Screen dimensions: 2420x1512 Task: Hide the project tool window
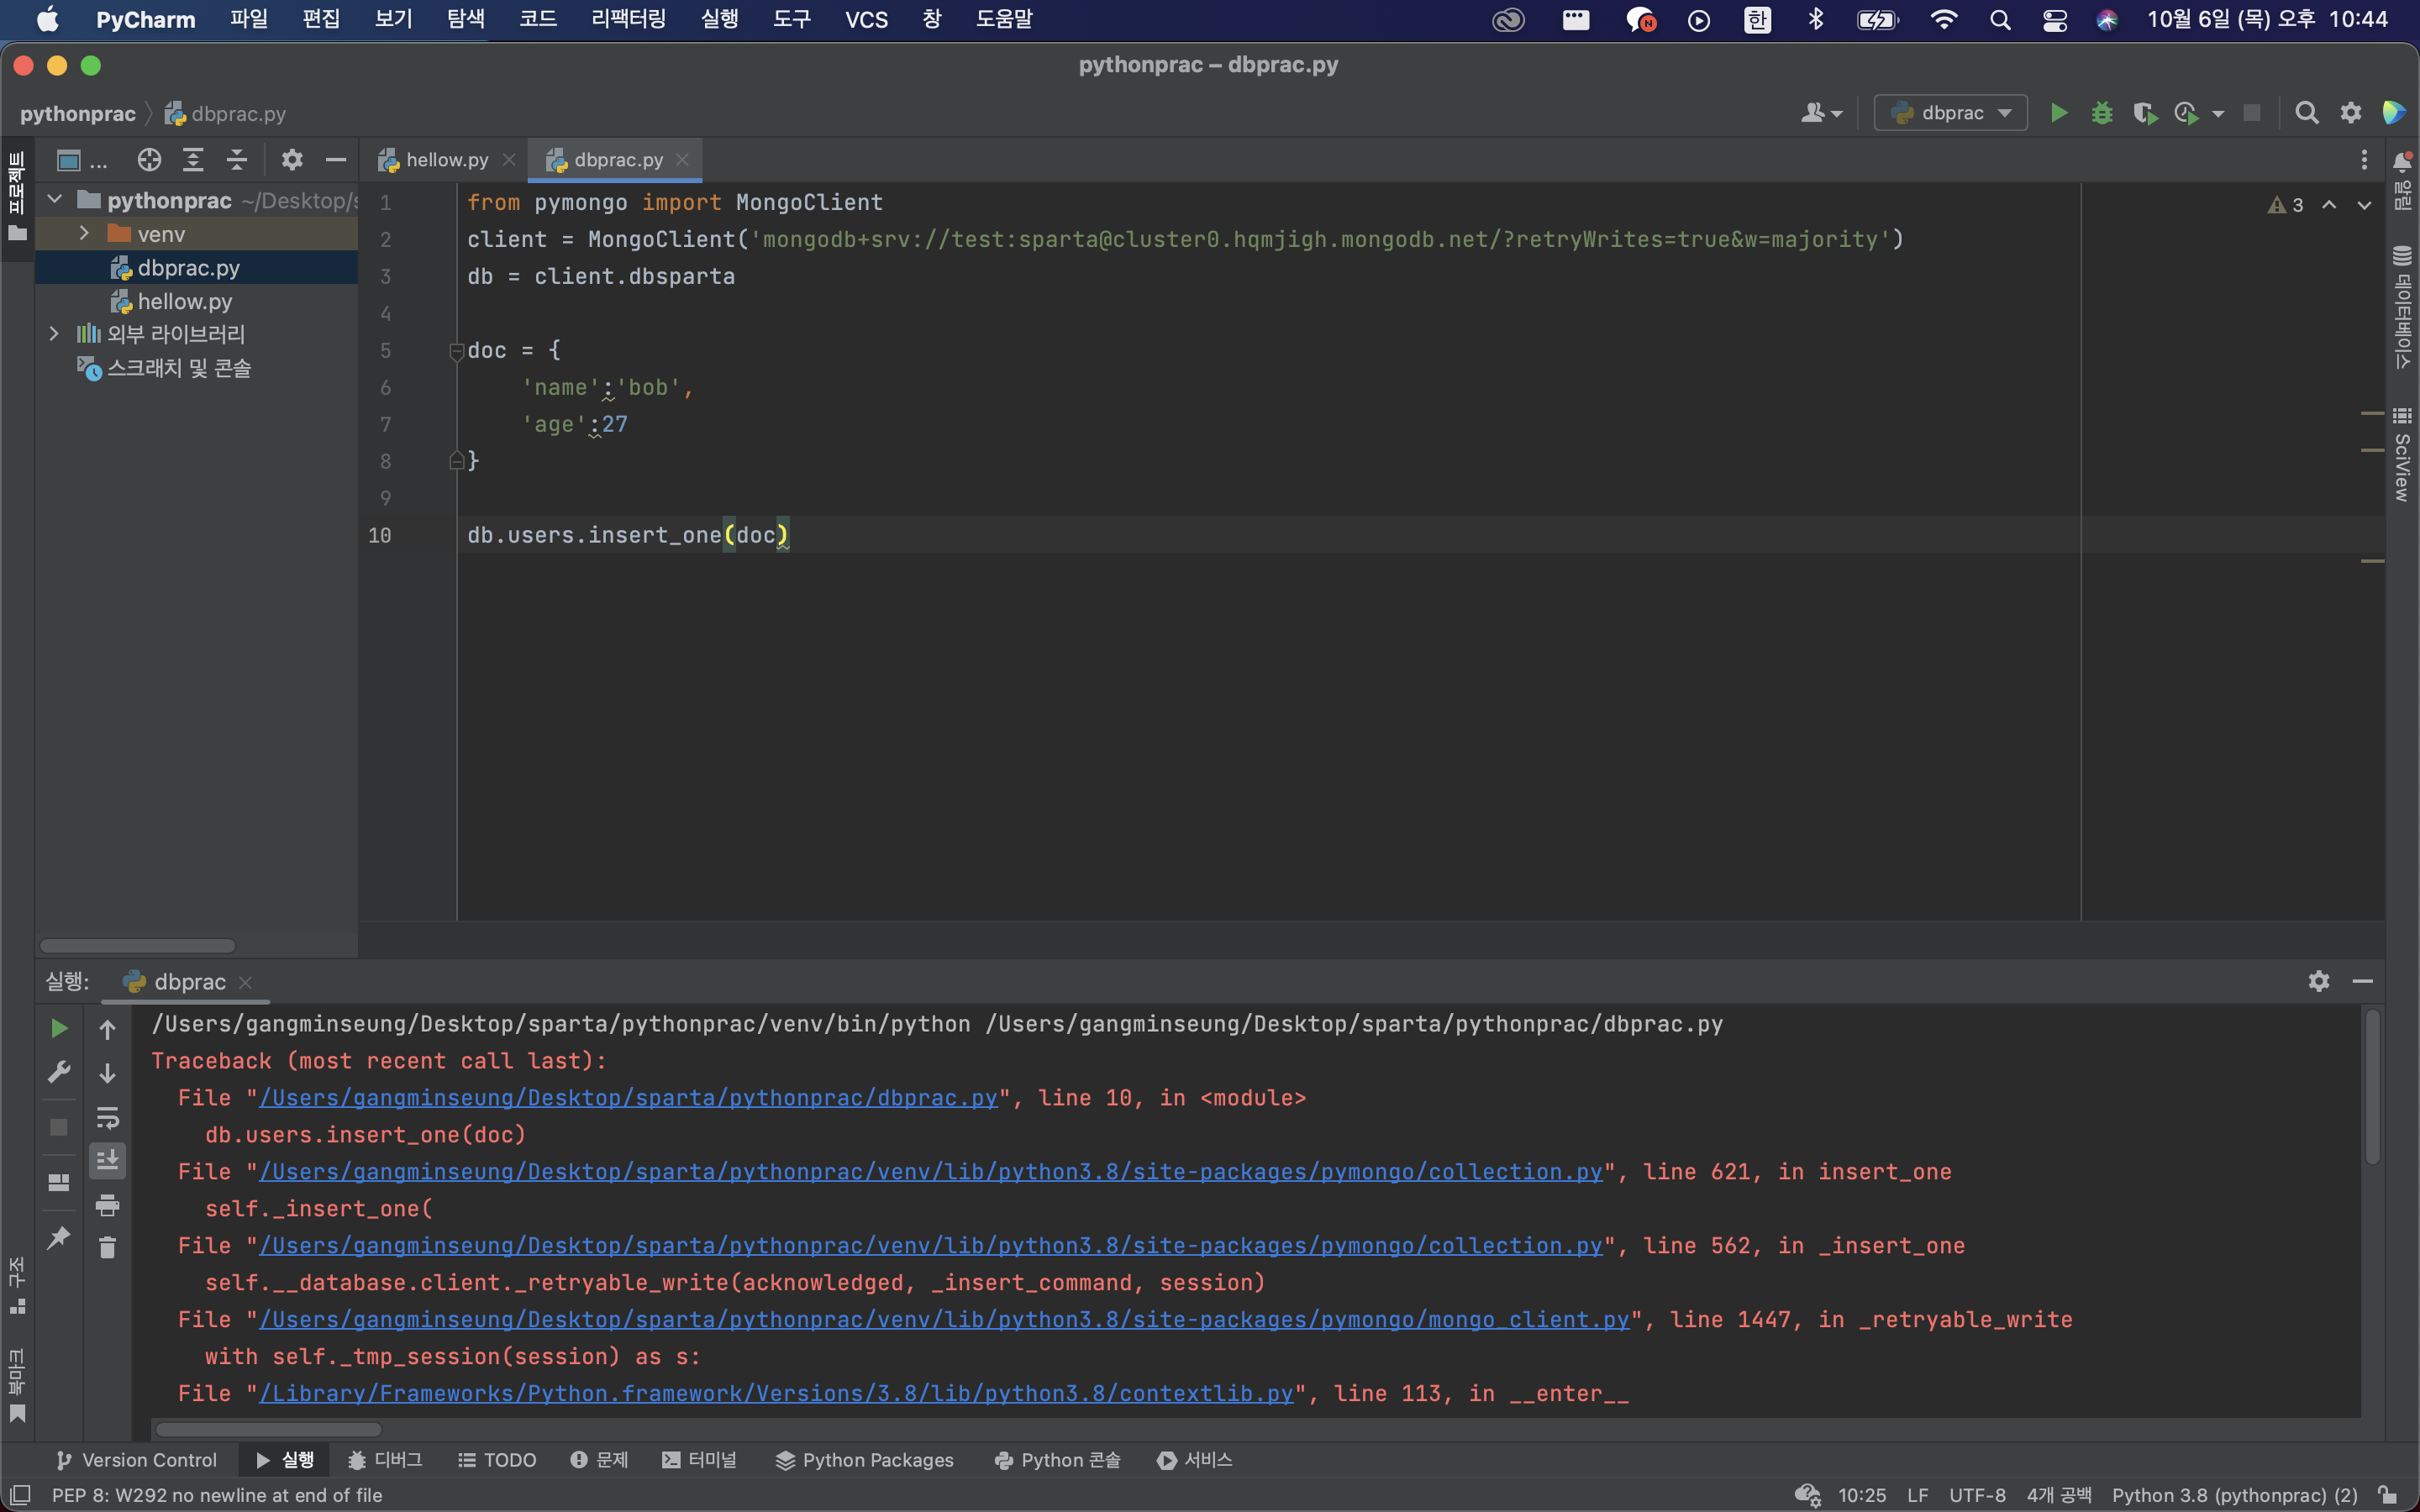click(336, 160)
